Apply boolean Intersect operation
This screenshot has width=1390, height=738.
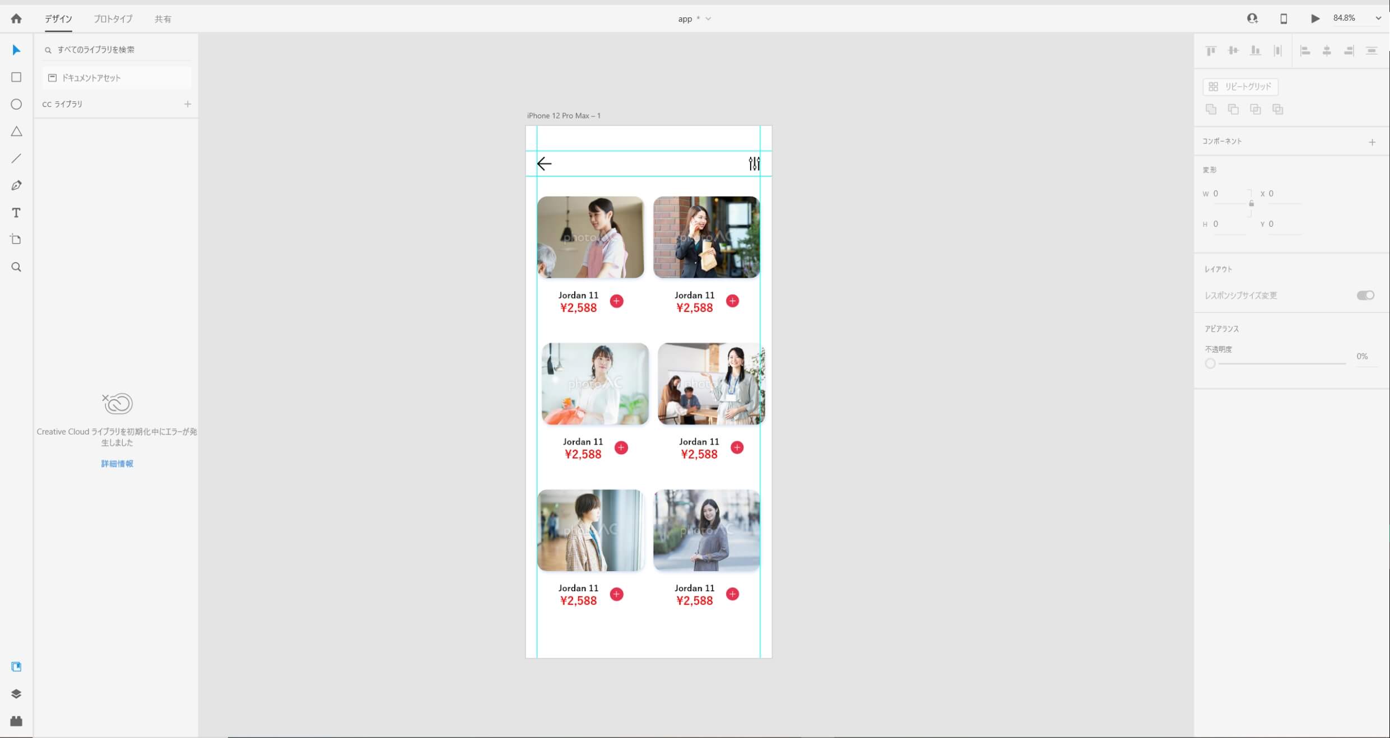(1256, 109)
